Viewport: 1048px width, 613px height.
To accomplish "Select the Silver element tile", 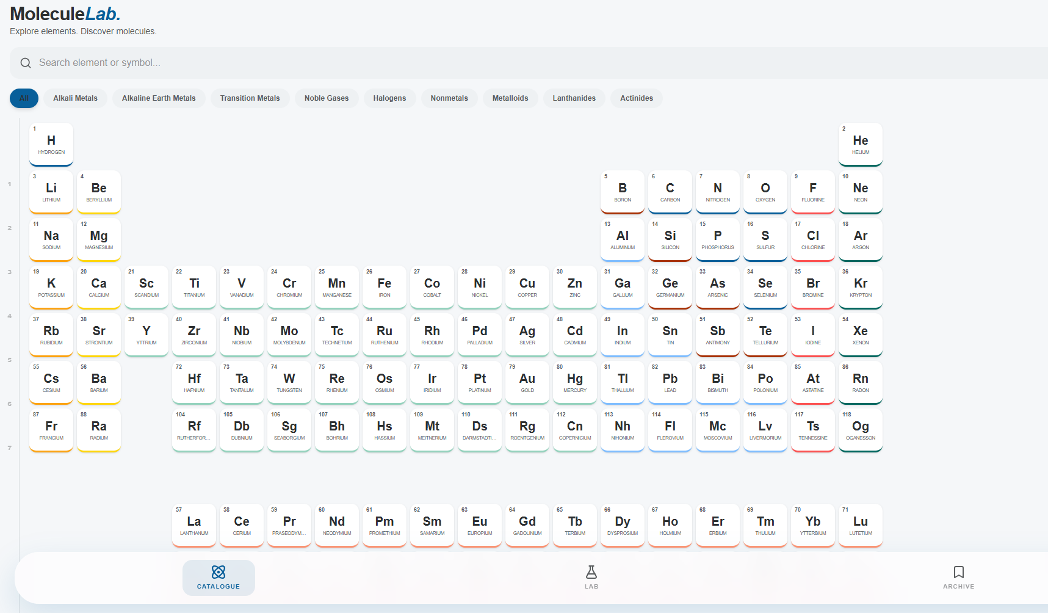I will tap(527, 335).
